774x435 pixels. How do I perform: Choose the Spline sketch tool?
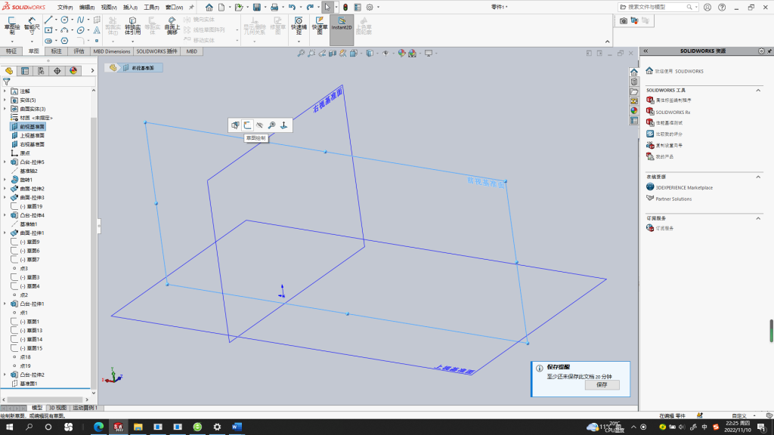(80, 20)
